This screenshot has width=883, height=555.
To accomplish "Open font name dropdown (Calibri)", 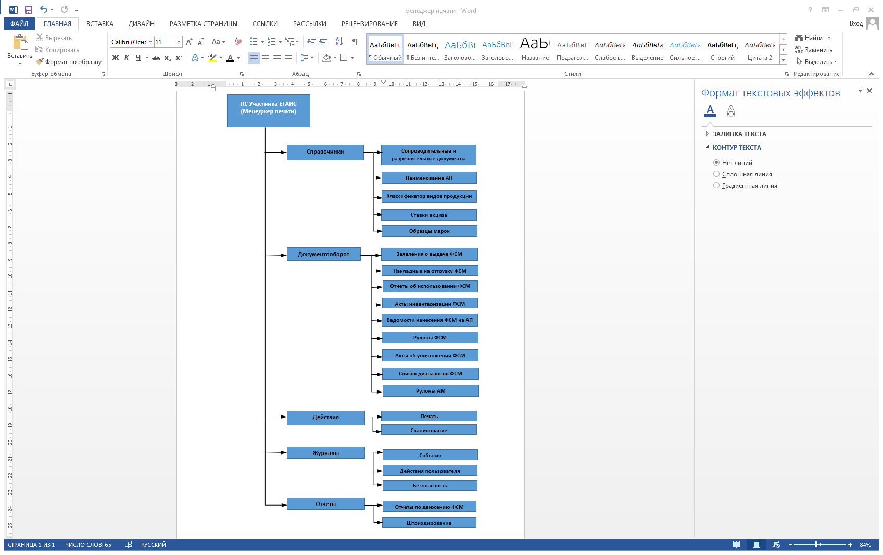I will point(150,42).
